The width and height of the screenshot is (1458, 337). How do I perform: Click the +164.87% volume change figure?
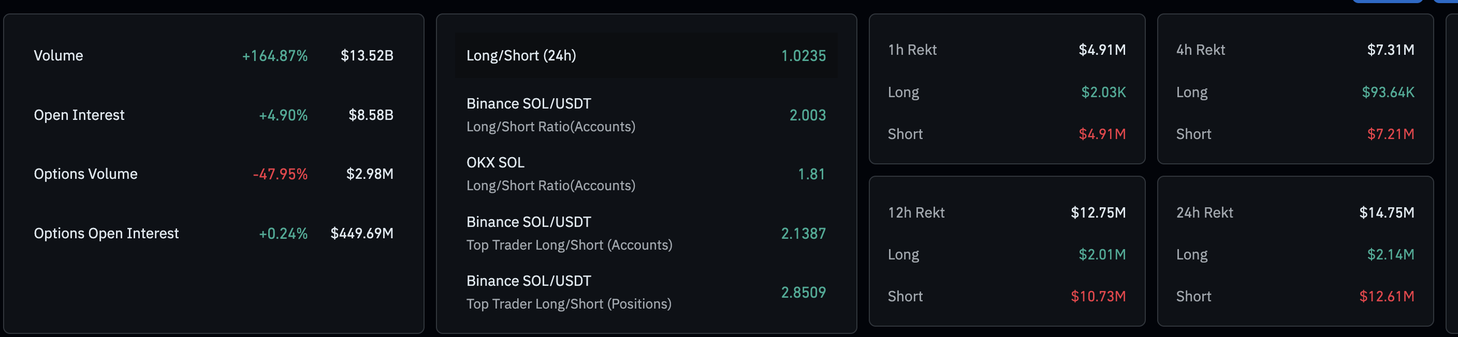pyautogui.click(x=274, y=55)
